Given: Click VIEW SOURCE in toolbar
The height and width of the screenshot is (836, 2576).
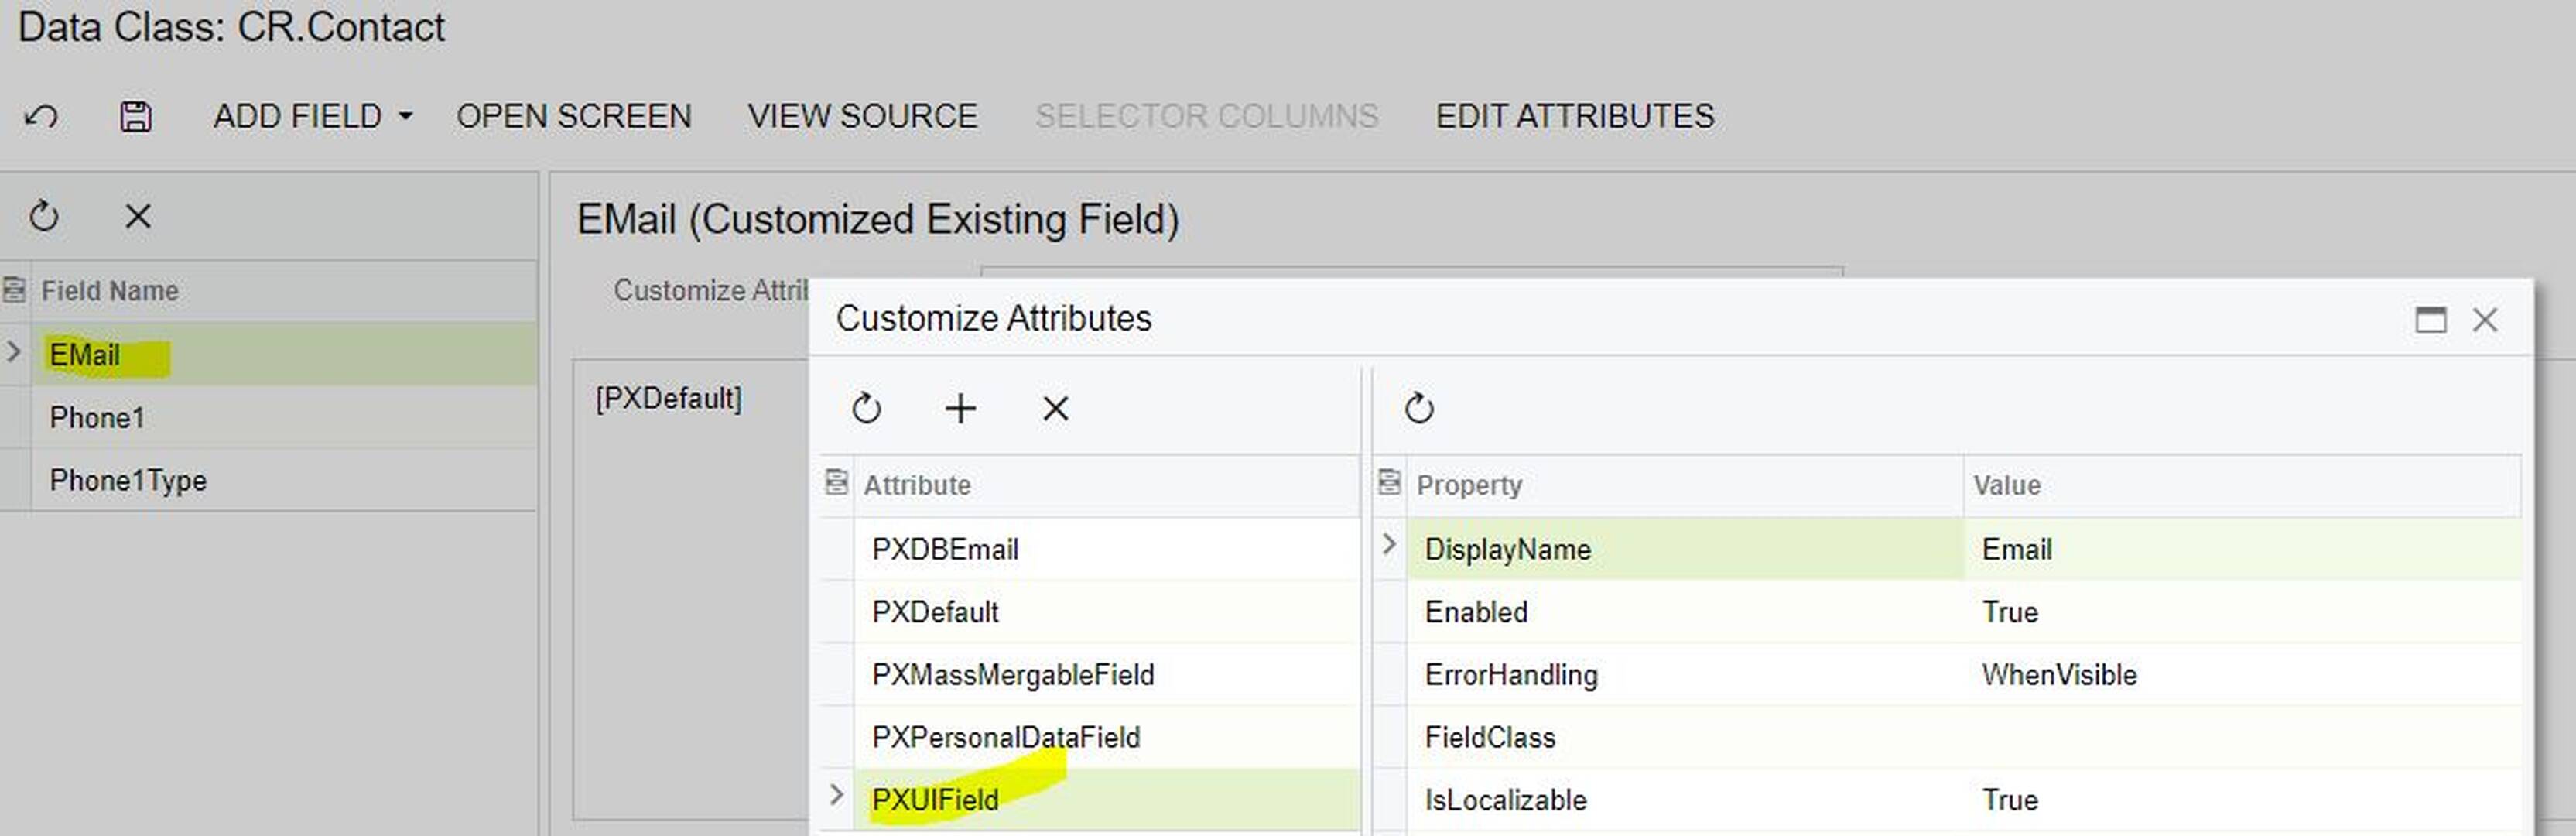Looking at the screenshot, I should click(x=862, y=116).
